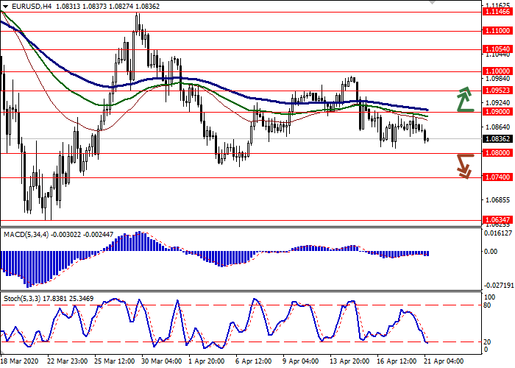Click the 18 Mar 2020 date label
This screenshot has height=368, width=515.
pos(21,362)
